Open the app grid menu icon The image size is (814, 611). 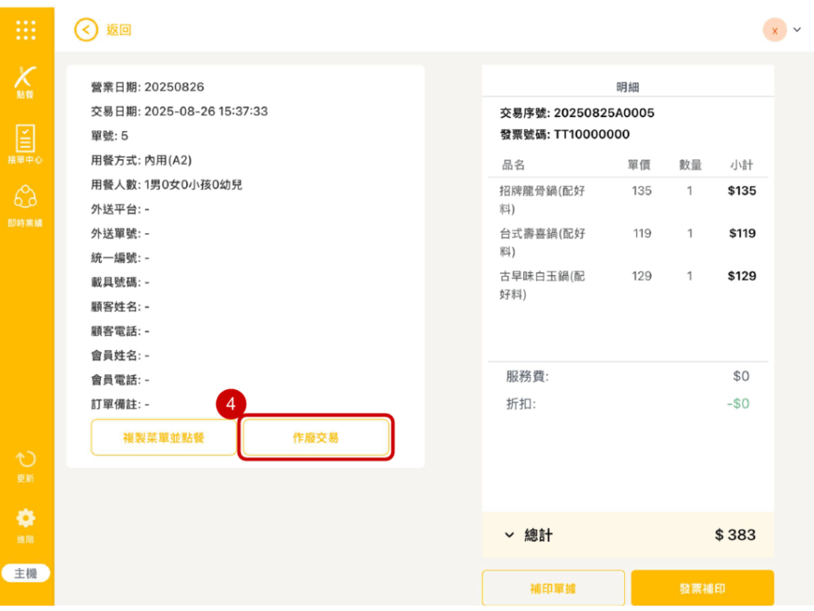[x=26, y=29]
